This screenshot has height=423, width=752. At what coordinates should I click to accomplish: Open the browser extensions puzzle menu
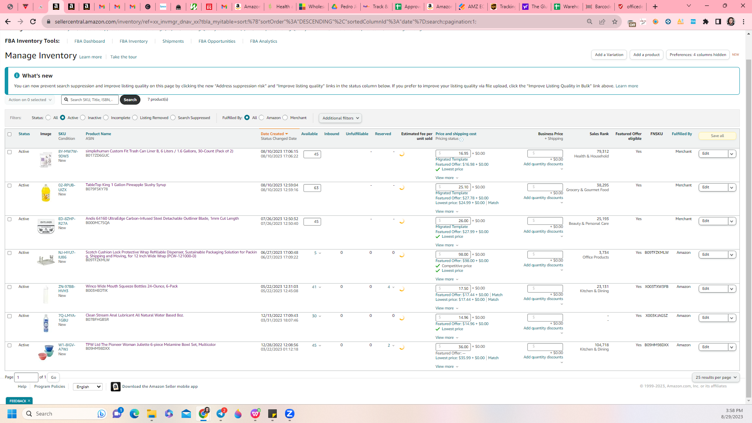(706, 22)
